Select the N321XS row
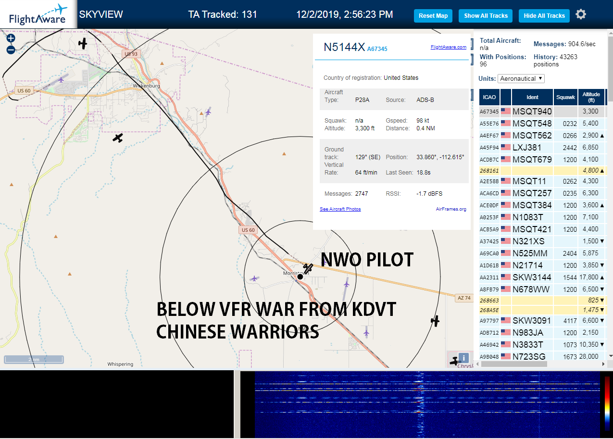Viewport: 613px width, 439px height. coord(542,241)
